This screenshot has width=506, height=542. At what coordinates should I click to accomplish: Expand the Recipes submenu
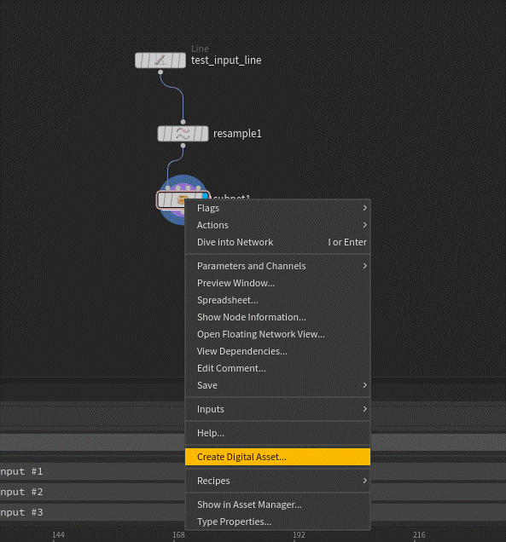[x=277, y=481]
